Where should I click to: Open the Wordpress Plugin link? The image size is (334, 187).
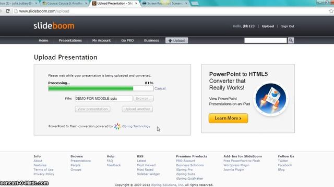(x=236, y=165)
